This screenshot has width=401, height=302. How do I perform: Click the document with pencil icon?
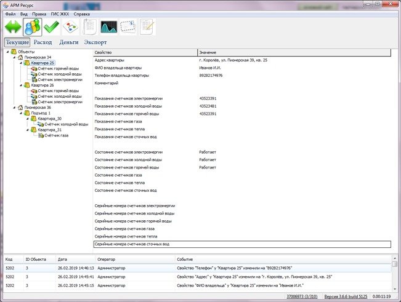click(147, 28)
